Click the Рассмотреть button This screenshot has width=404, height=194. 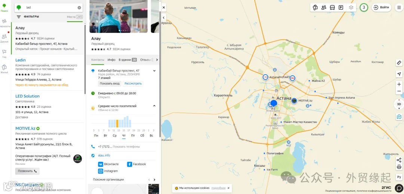coord(133,84)
